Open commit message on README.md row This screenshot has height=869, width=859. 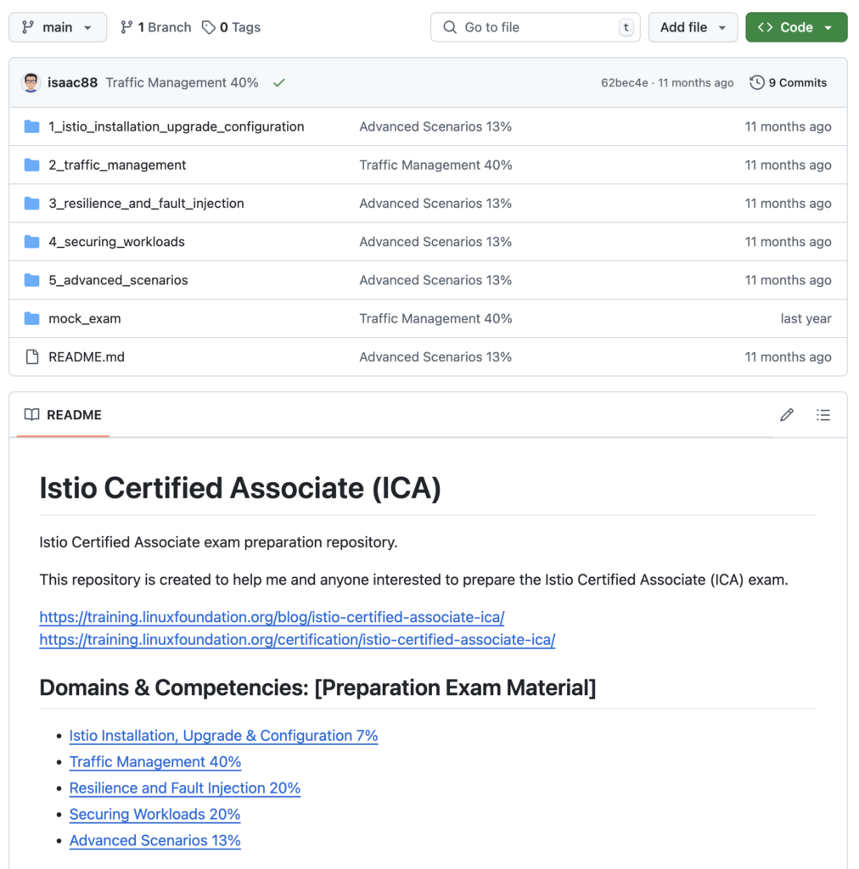tap(435, 357)
